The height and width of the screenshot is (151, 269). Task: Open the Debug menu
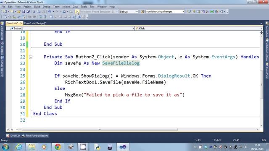click(46, 7)
